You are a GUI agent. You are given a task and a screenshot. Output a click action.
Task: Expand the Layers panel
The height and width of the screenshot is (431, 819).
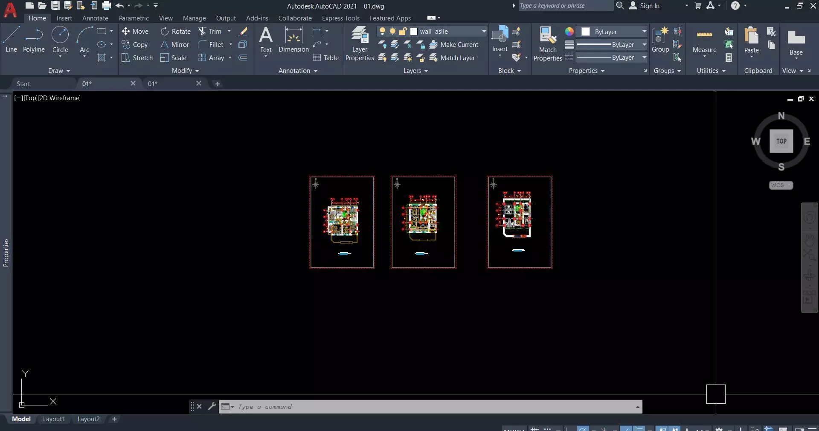pyautogui.click(x=415, y=71)
